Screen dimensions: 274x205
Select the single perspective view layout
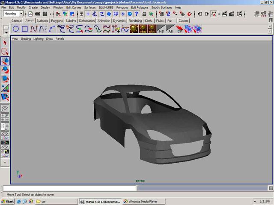[5, 109]
